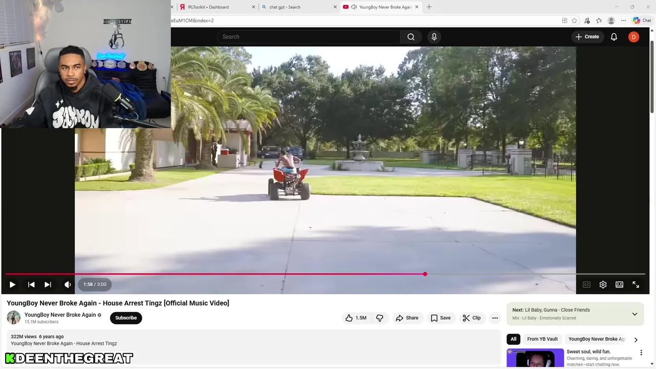
Task: Open video player settings gear
Action: click(603, 284)
